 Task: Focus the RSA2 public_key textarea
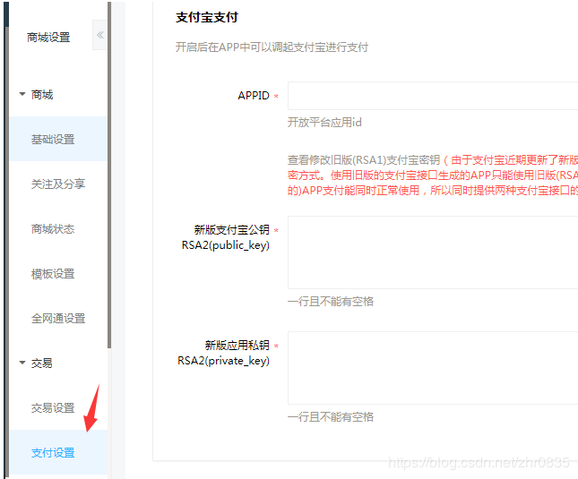tap(433, 252)
